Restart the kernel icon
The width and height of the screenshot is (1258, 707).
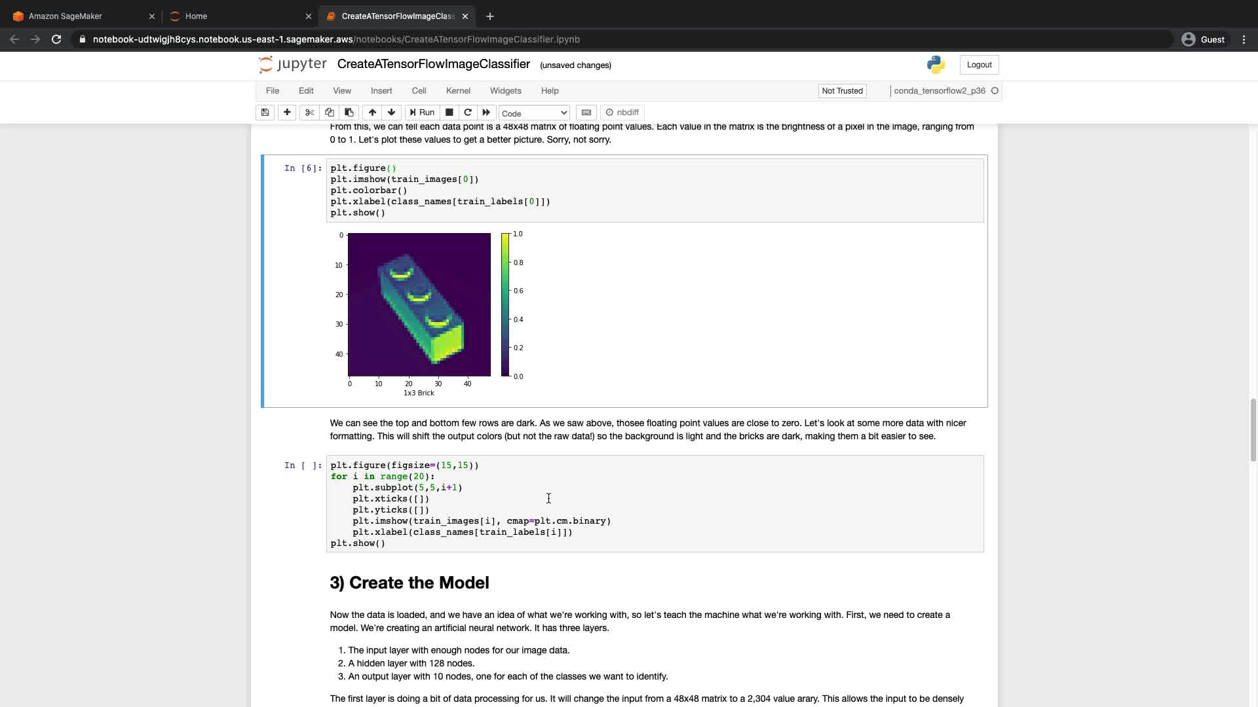tap(468, 113)
